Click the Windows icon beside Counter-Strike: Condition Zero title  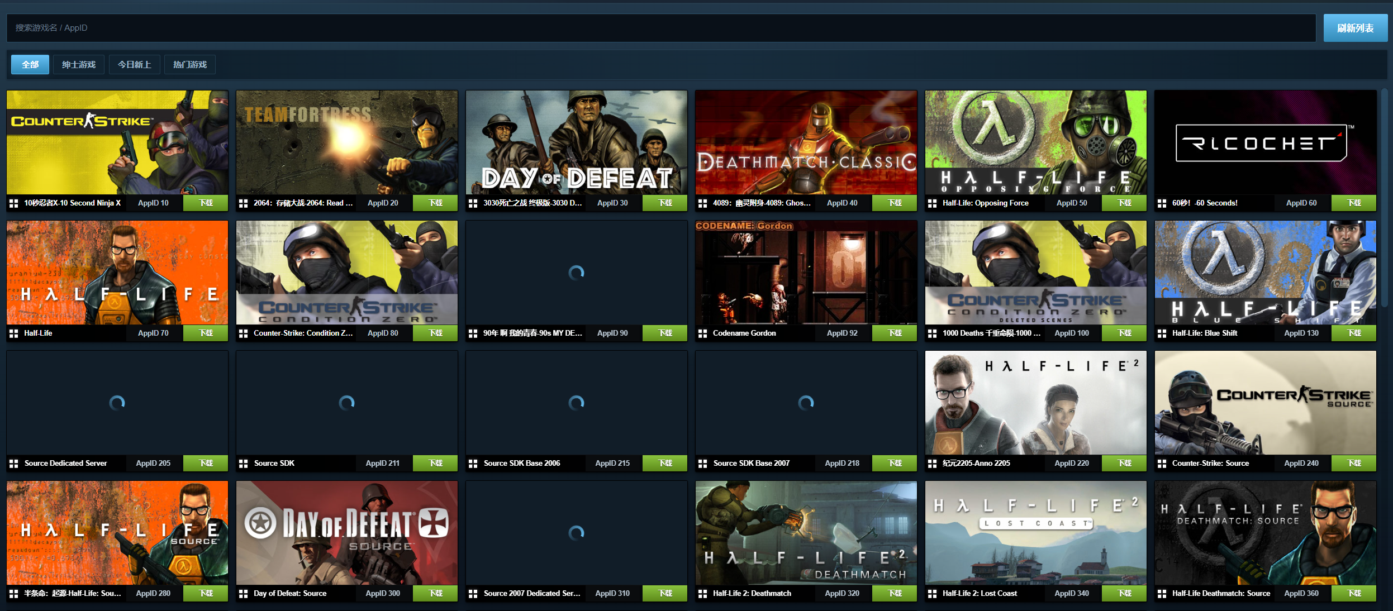pyautogui.click(x=244, y=333)
